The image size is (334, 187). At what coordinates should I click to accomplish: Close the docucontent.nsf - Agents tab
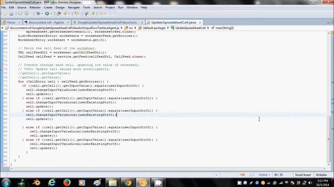tap(68, 22)
